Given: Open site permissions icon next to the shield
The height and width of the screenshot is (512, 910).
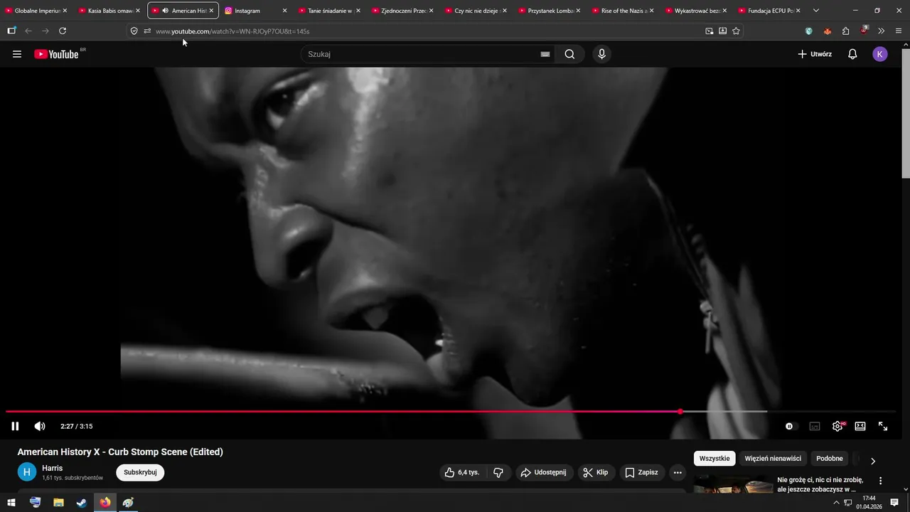Looking at the screenshot, I should click(147, 31).
